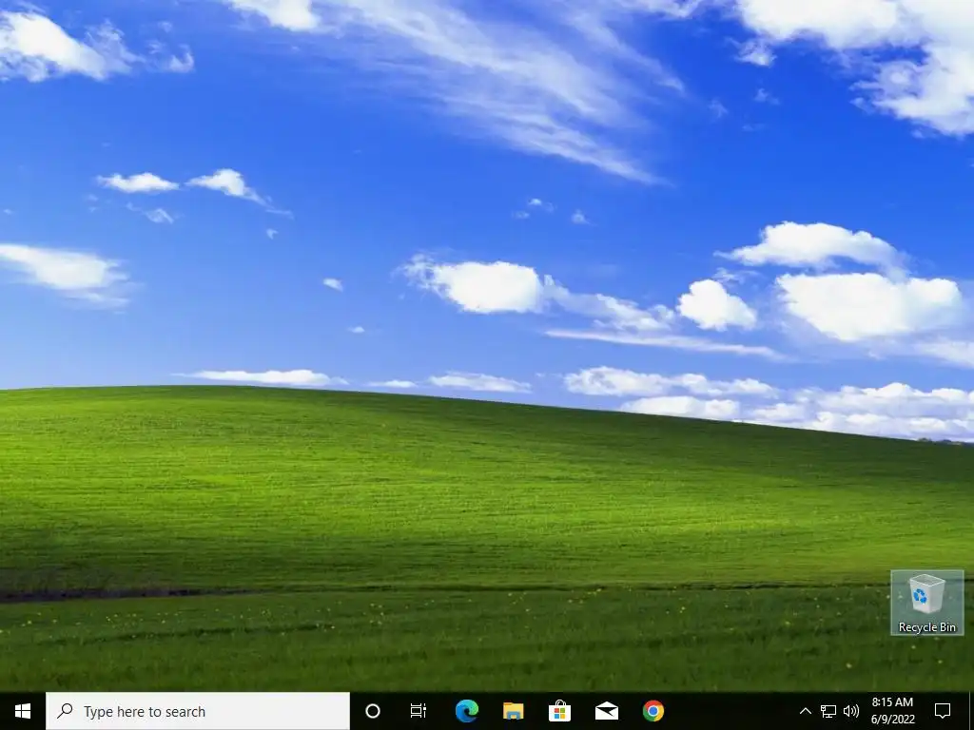Open the volume control icon
Screen dimensions: 974x730
point(851,711)
